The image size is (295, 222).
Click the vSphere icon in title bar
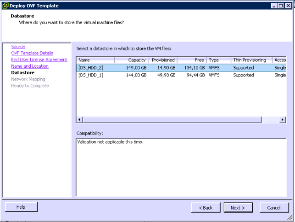point(5,5)
